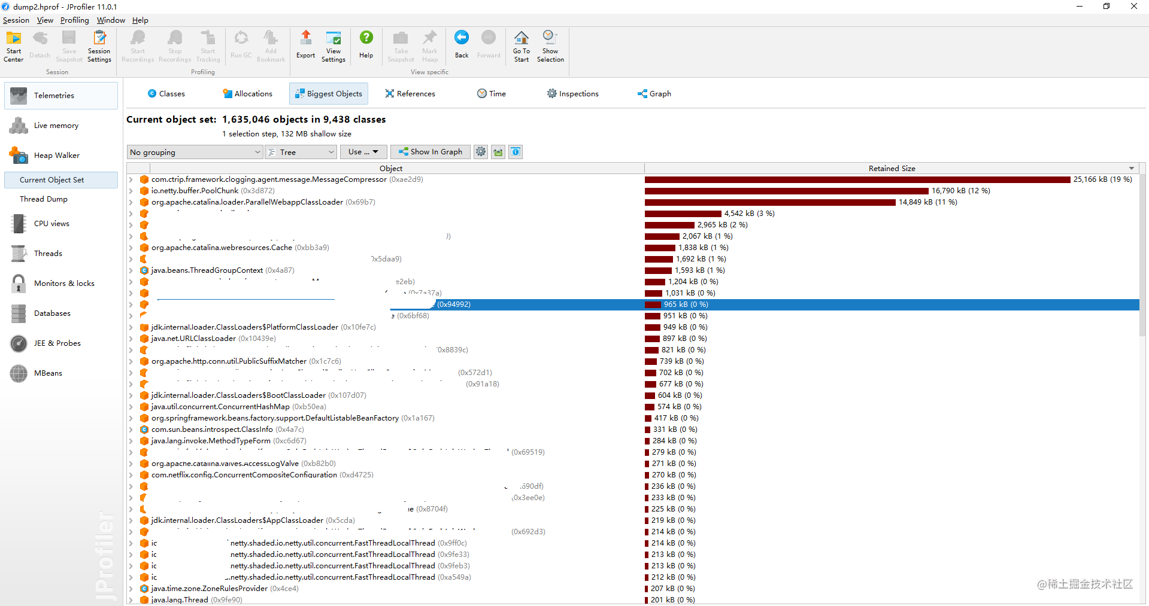Expand the java.beans.ThreadGroupContext row
The height and width of the screenshot is (606, 1149).
coord(131,270)
